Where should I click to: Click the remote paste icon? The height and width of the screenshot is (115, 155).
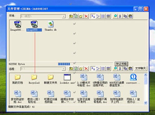pos(131,69)
